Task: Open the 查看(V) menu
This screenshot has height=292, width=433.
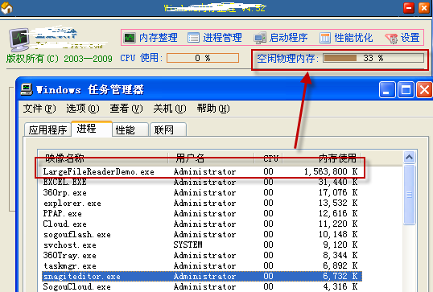Action: [126, 109]
